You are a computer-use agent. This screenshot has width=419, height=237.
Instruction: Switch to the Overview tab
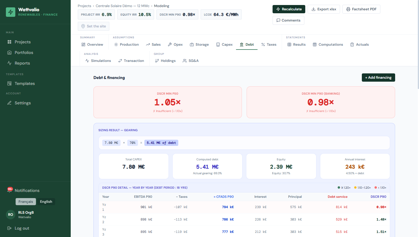(x=92, y=45)
